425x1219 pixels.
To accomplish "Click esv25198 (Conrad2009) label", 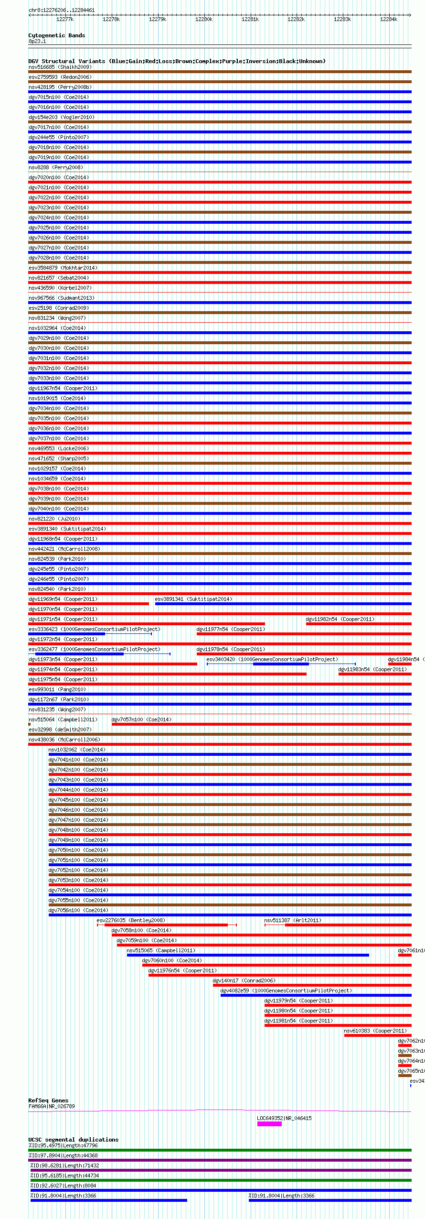I will tap(59, 308).
